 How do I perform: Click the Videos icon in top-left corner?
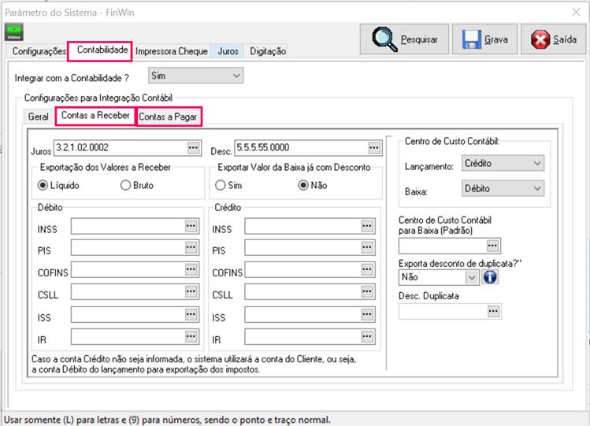14,31
